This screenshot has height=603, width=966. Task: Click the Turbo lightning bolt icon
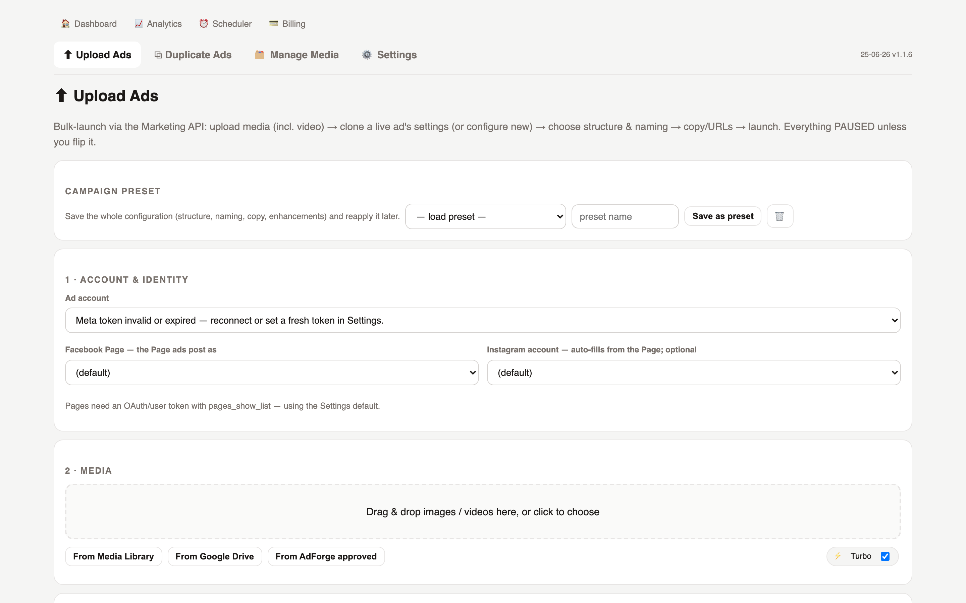tap(838, 556)
